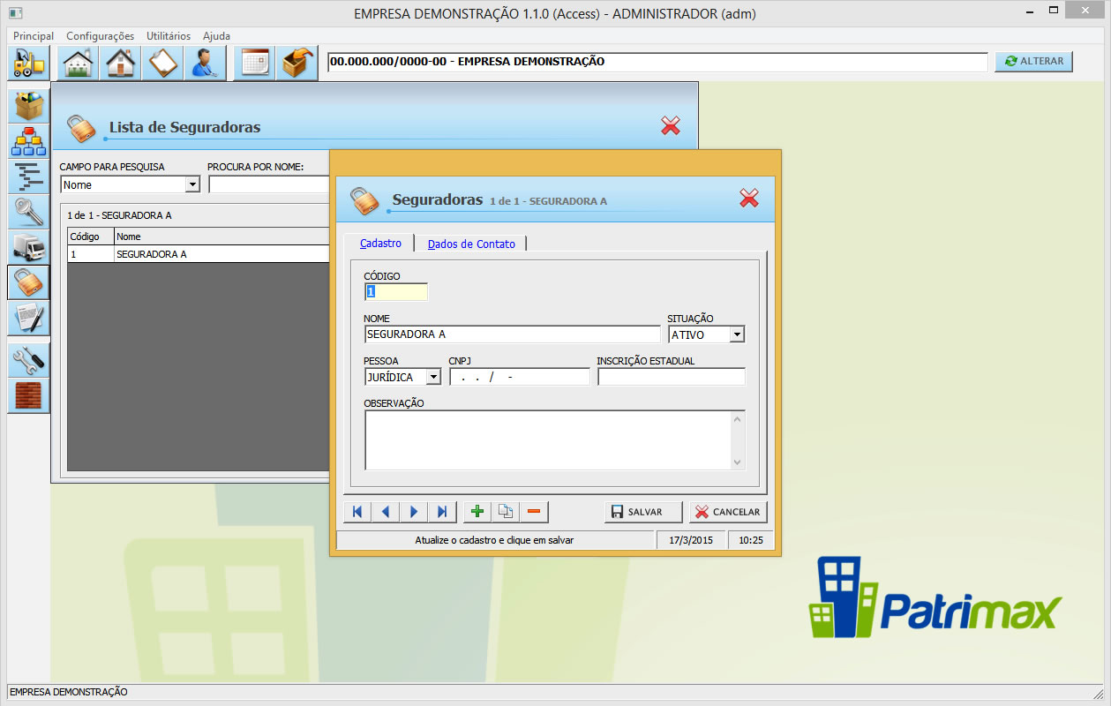Click the OBSERVAÇÃO scrollbar up arrow
The height and width of the screenshot is (706, 1111).
738,418
